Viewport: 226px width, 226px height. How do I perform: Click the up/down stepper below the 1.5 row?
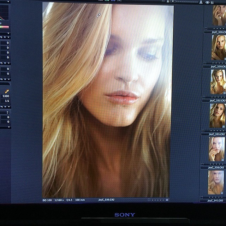click(7, 112)
